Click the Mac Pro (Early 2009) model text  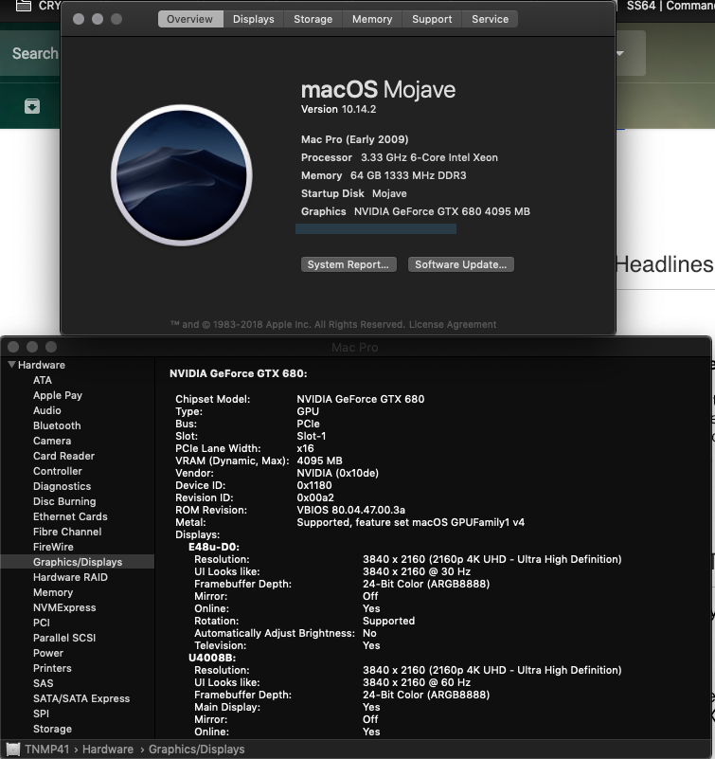[354, 139]
